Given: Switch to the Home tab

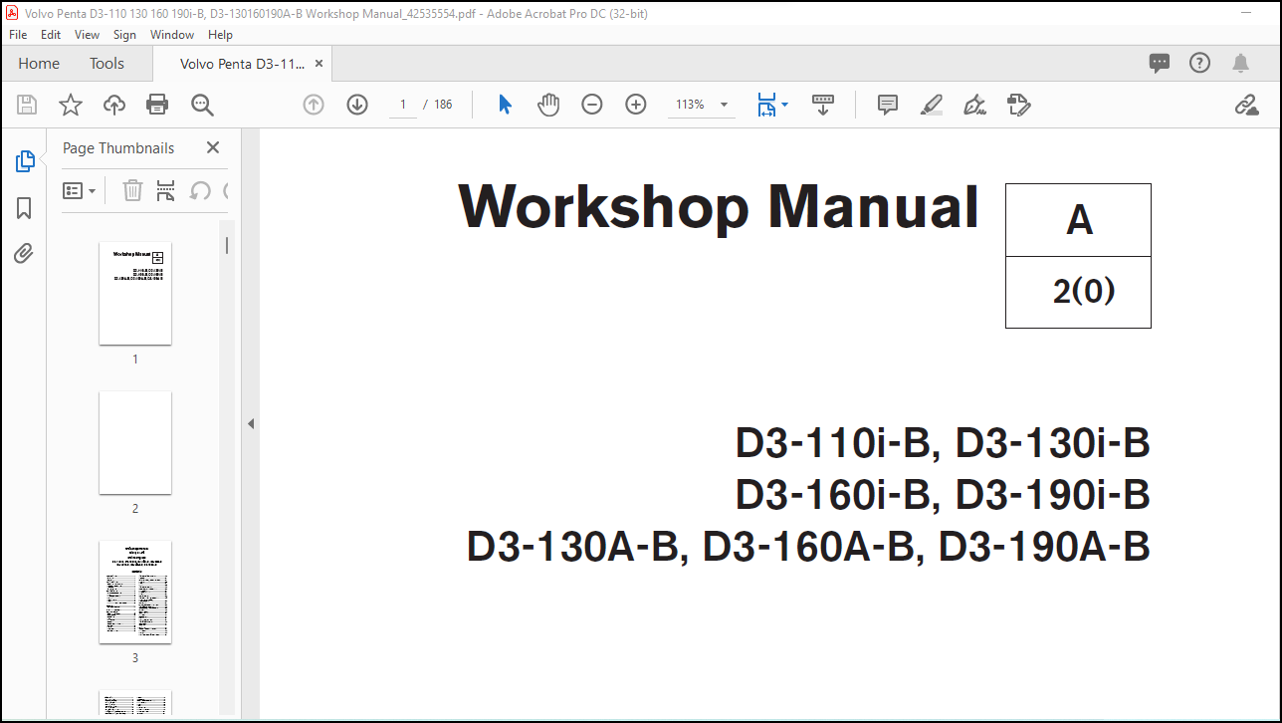Looking at the screenshot, I should coord(39,63).
